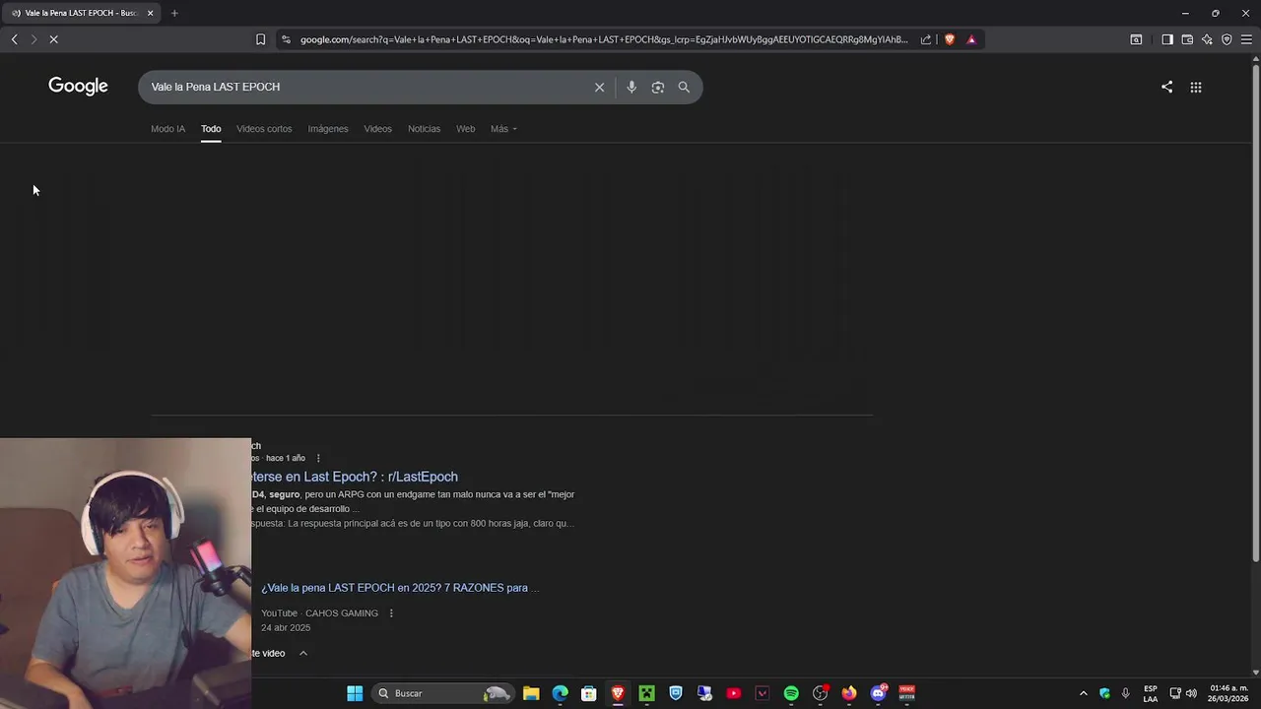Select the Todo results tab
This screenshot has width=1261, height=709.
211,129
